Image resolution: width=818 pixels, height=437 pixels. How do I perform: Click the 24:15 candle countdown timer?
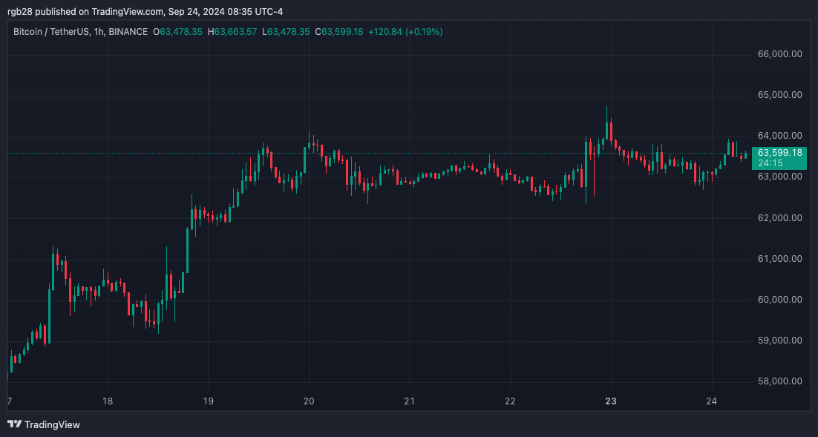pyautogui.click(x=771, y=162)
